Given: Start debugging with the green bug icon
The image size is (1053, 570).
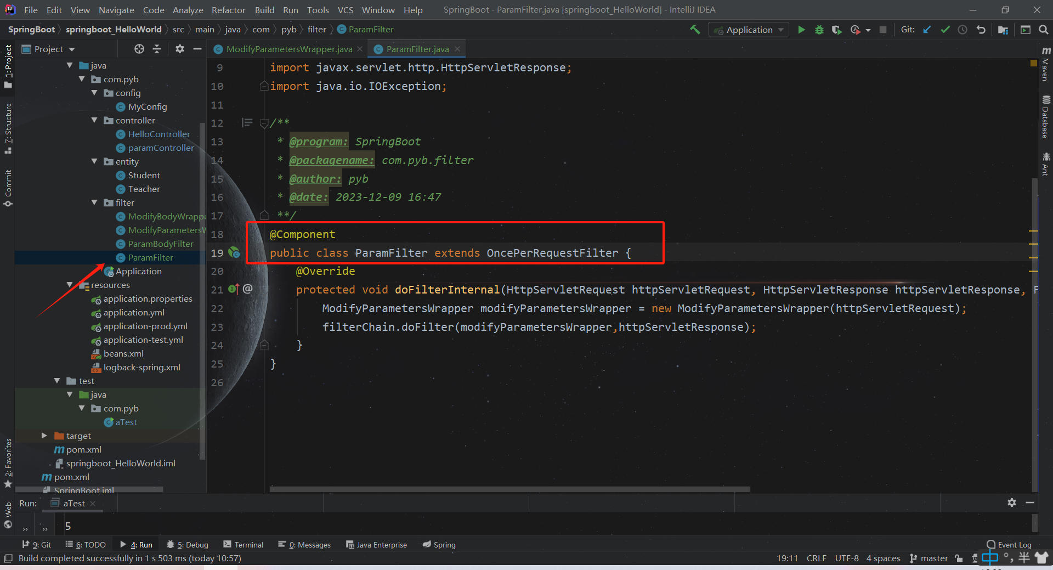Looking at the screenshot, I should point(819,30).
